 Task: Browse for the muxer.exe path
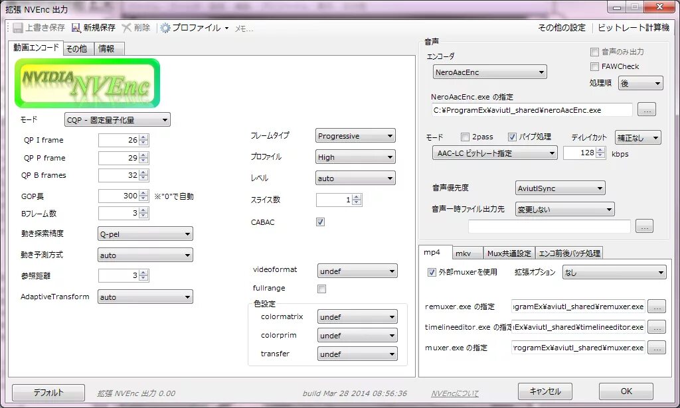click(657, 348)
